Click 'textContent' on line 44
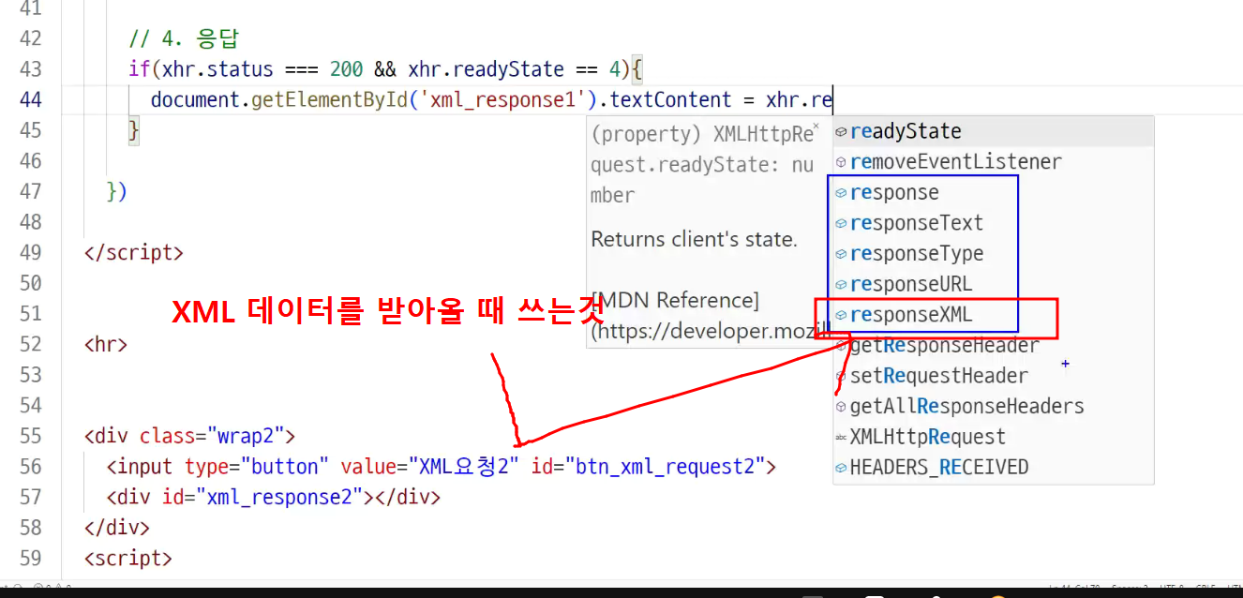 click(x=672, y=99)
